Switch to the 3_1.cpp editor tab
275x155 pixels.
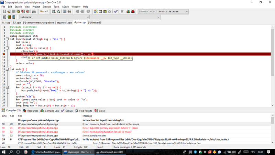click(16, 22)
